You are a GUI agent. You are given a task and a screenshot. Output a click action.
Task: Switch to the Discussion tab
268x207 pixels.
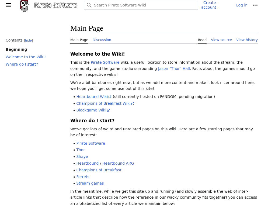(102, 40)
